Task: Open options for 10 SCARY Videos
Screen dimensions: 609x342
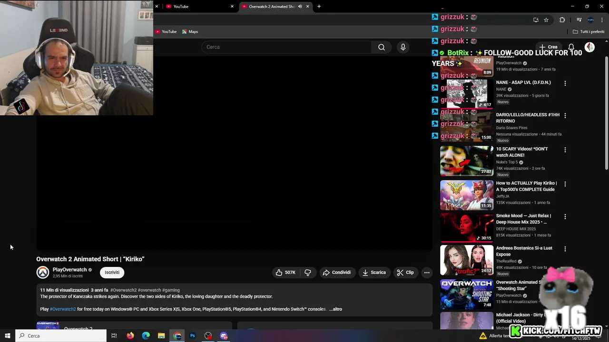Action: pyautogui.click(x=565, y=150)
